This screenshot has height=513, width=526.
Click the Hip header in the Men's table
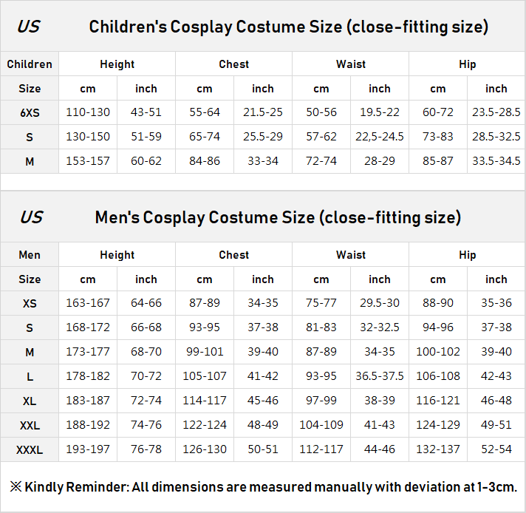[467, 255]
